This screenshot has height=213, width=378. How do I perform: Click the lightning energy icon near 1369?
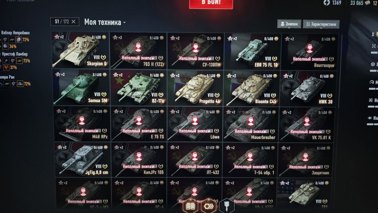coord(327,3)
